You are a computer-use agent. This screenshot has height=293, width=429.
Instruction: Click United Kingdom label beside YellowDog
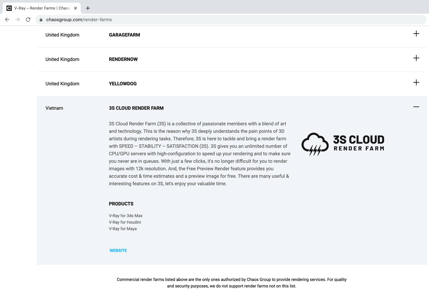point(62,84)
